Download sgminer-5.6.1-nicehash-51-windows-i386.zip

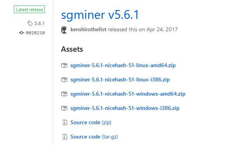click(x=125, y=108)
